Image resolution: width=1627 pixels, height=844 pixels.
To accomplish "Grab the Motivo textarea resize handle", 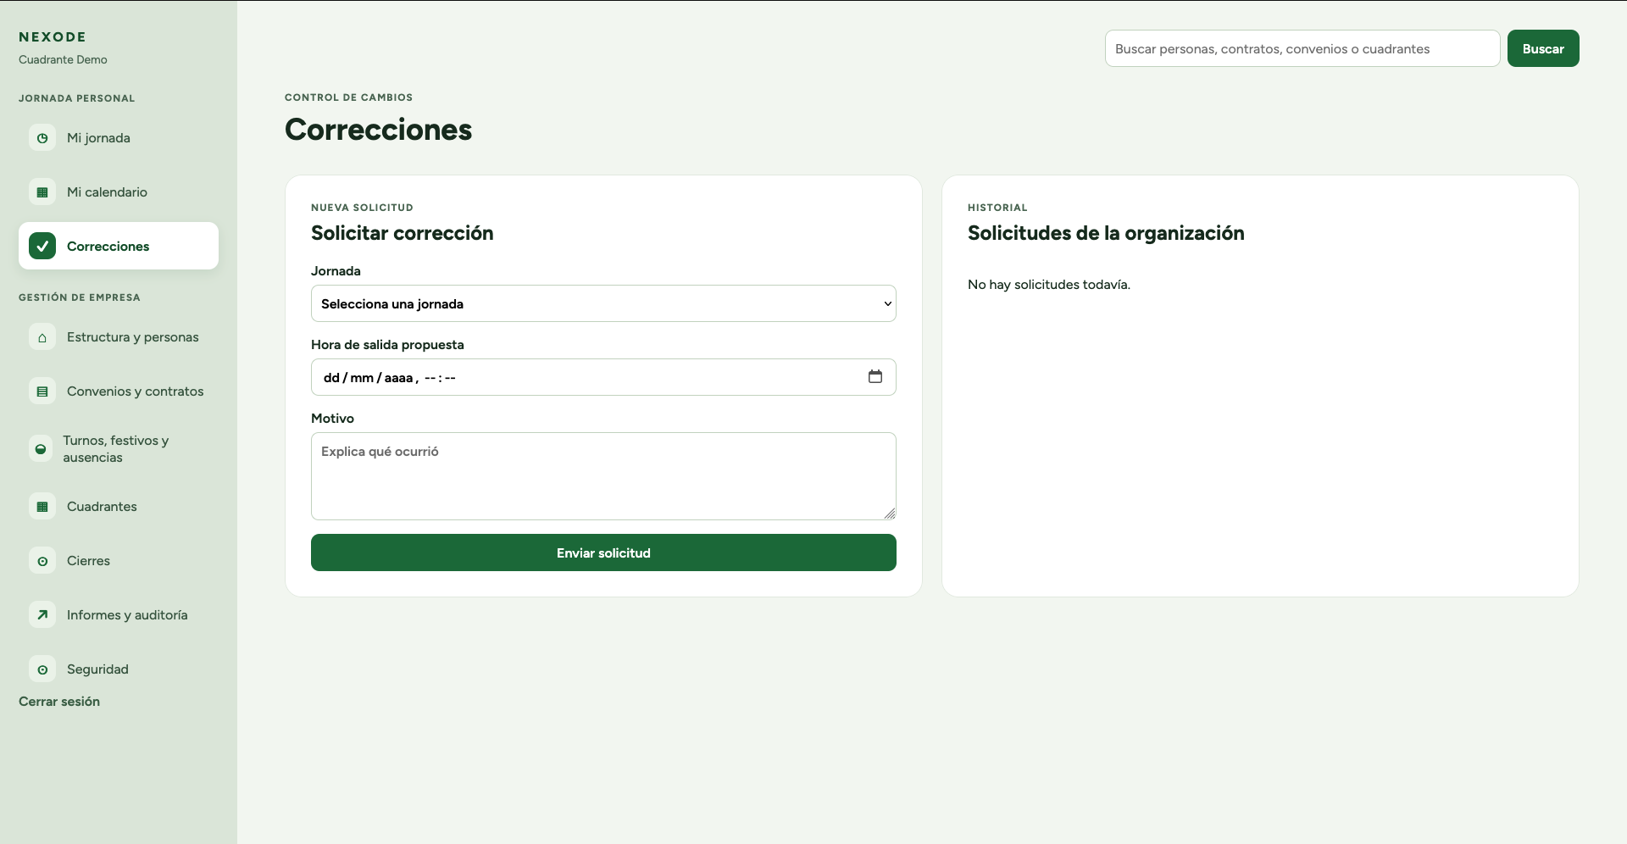I will point(890,514).
